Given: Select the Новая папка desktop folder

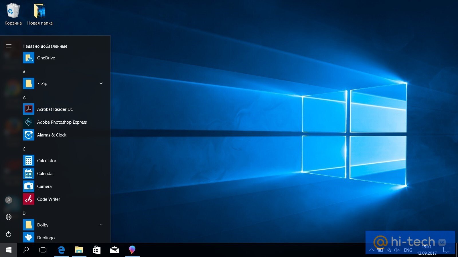Looking at the screenshot, I should pos(40,14).
